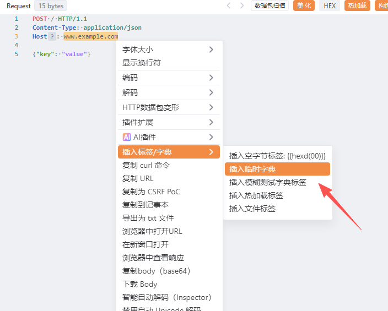Screen dimensions: 388x311
Task: Click the Content-Type header name
Action: tap(54, 28)
